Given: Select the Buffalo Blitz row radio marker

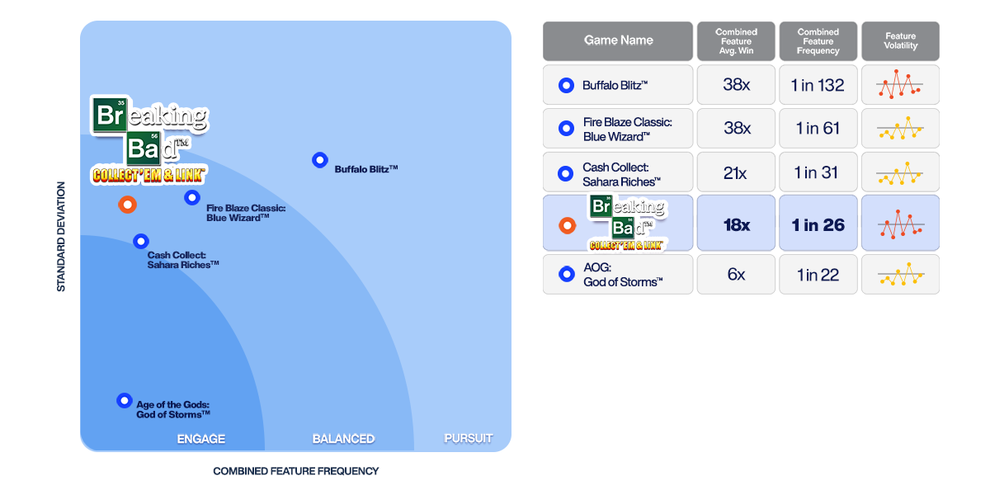Looking at the screenshot, I should (566, 85).
